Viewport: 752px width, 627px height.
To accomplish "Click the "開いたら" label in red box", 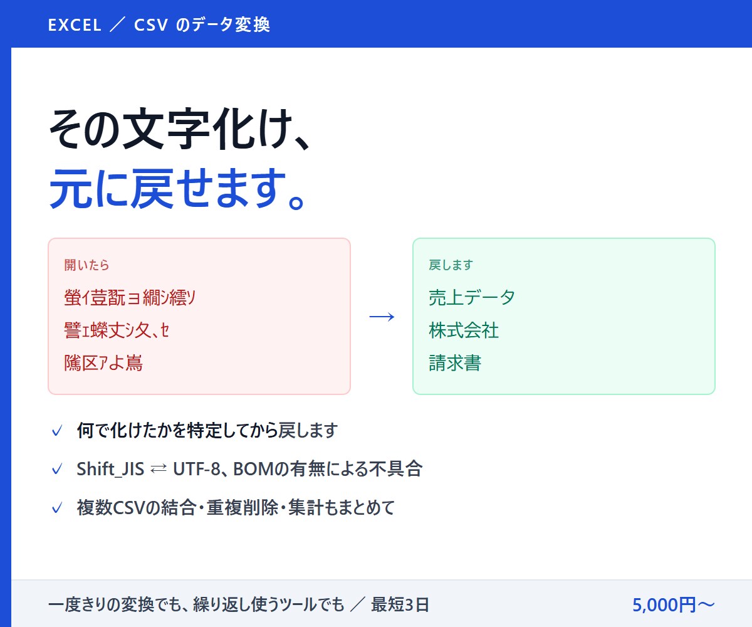I will click(87, 265).
